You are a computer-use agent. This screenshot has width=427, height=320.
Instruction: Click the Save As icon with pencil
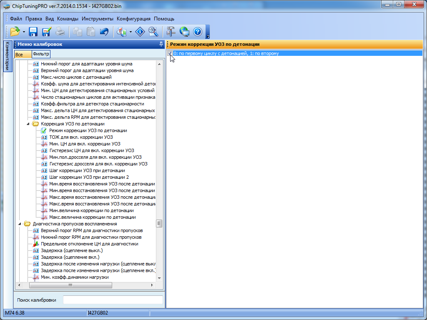46,32
